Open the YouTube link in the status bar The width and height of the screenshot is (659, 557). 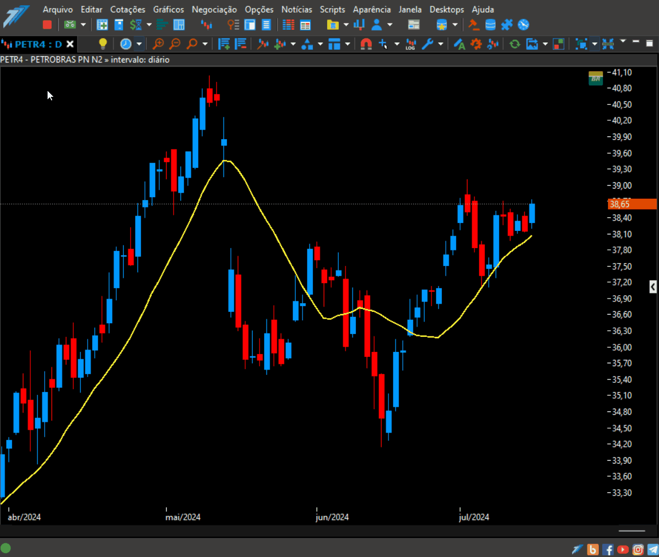click(x=623, y=549)
